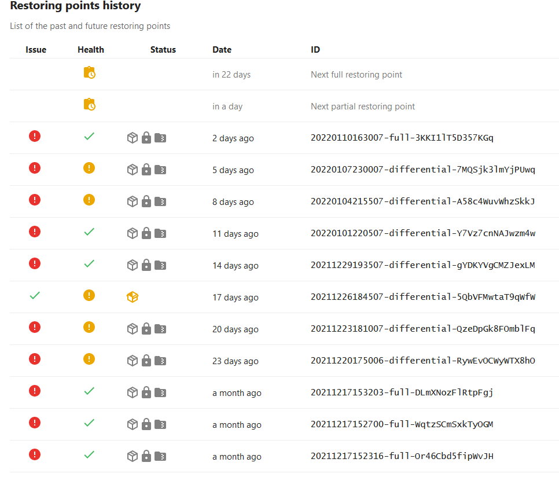
Task: Click package box icon in 11 days ago row
Action: [x=133, y=233]
